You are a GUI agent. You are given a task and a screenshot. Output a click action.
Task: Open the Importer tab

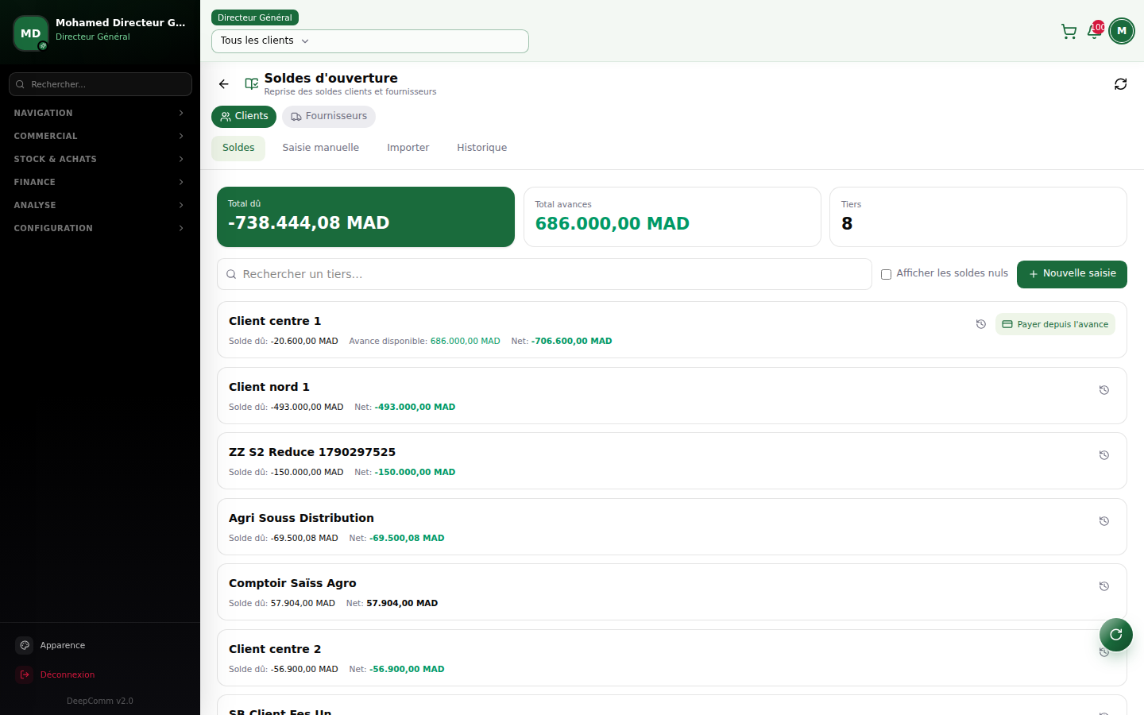(408, 148)
